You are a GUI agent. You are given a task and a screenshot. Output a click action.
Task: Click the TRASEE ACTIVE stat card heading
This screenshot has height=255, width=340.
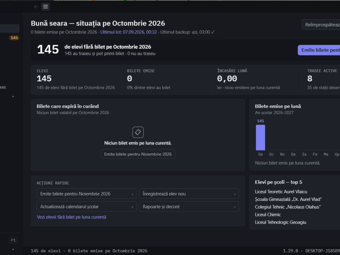(322, 71)
